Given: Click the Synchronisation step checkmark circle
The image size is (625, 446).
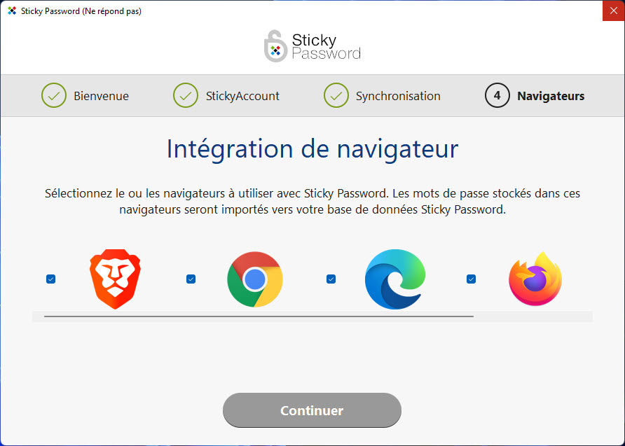Looking at the screenshot, I should pos(336,95).
